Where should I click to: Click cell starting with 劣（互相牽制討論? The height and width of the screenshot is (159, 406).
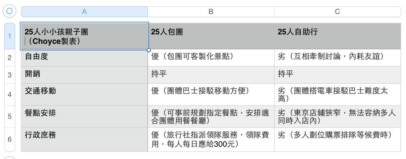(337, 57)
